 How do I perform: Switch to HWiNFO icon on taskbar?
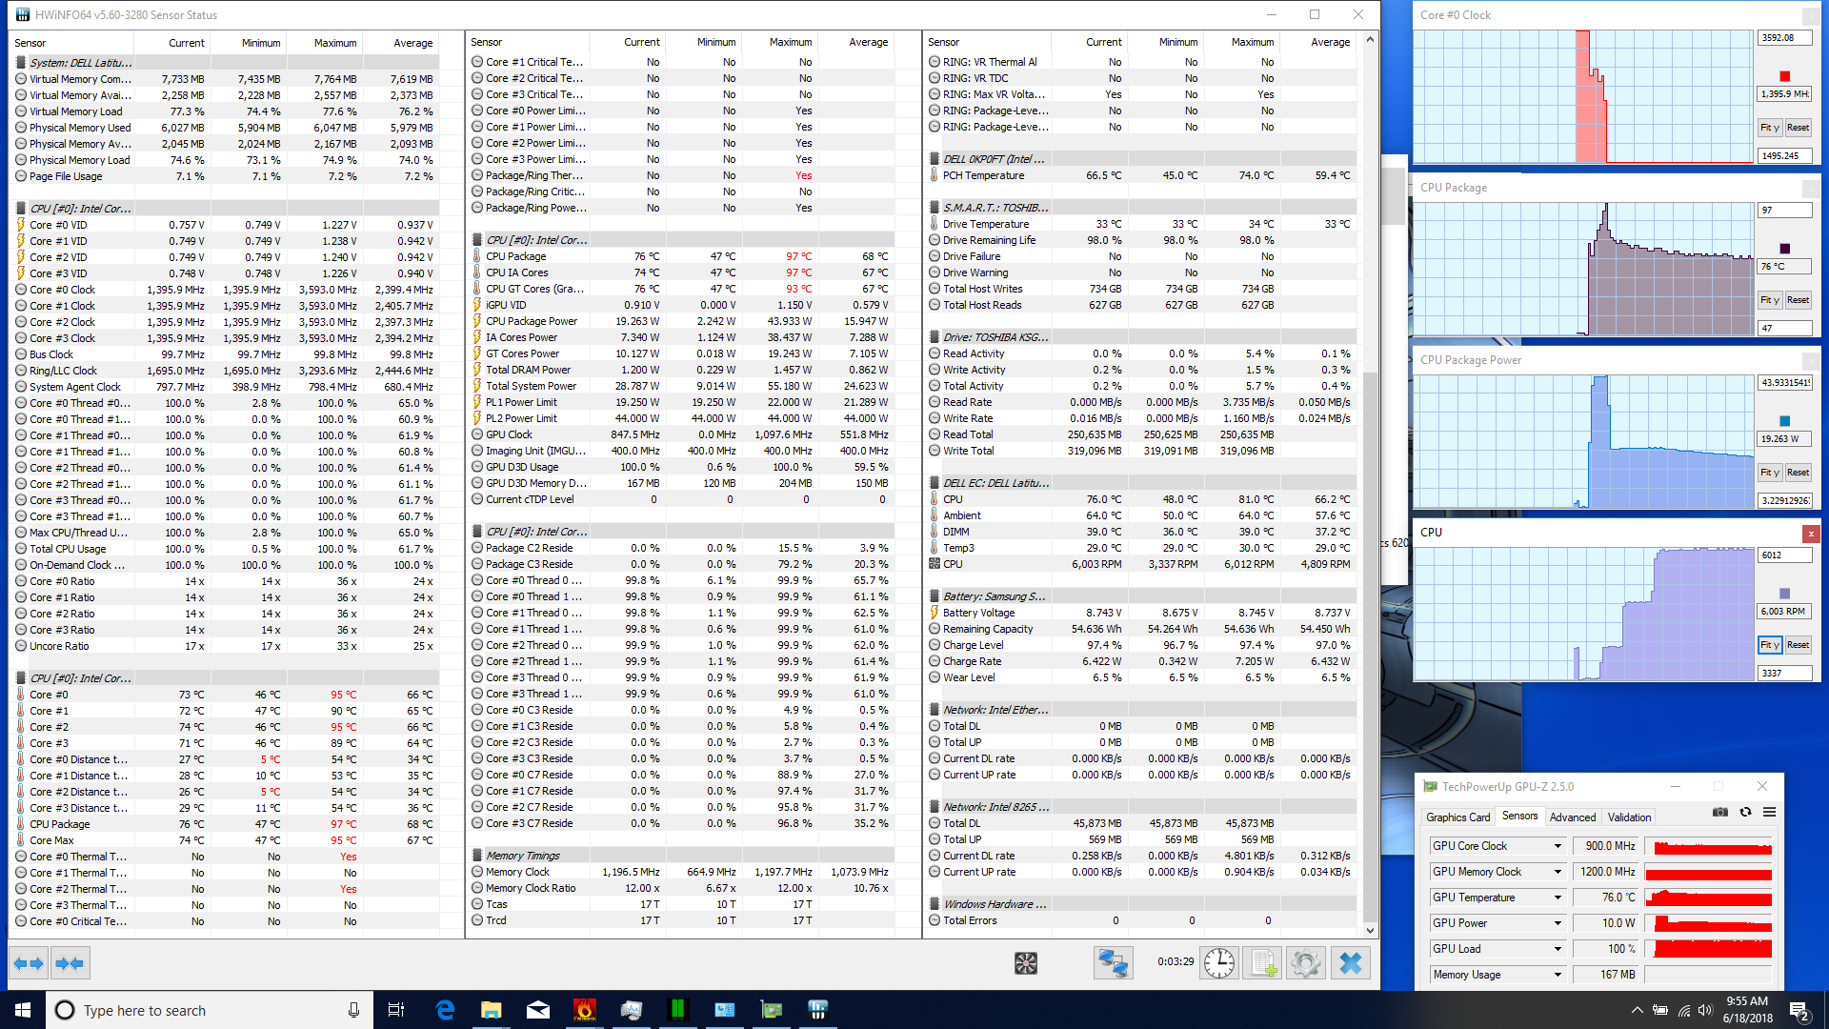818,1010
